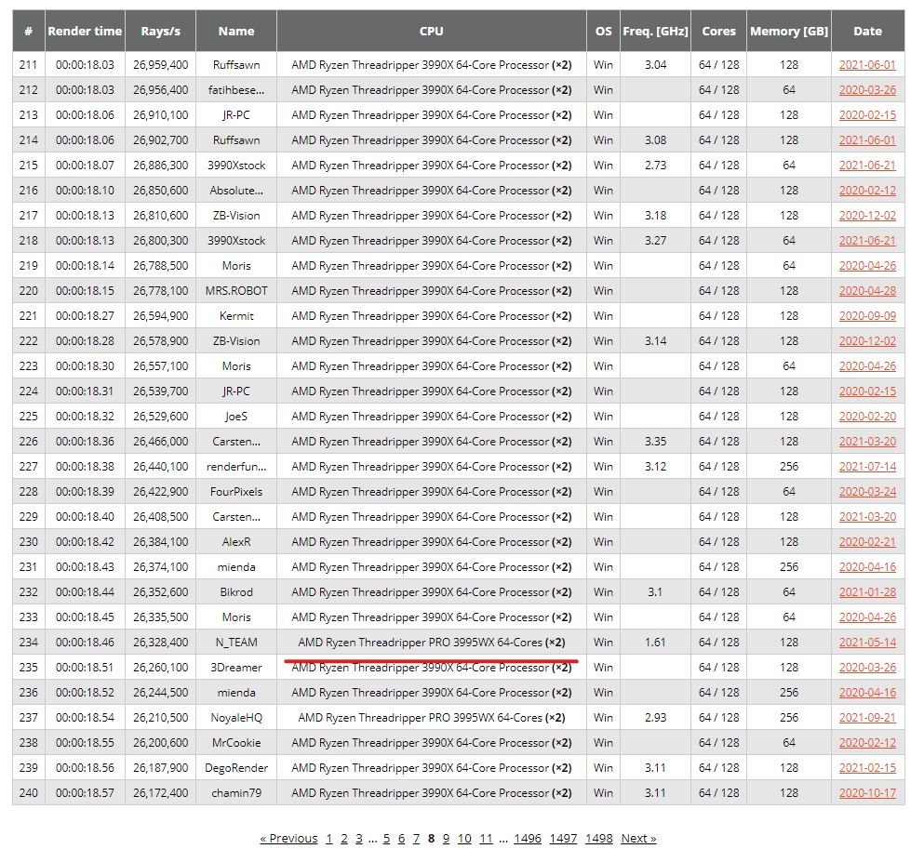This screenshot has width=924, height=849.
Task: Open the date link 2021-01-28 in row 232
Action: click(867, 592)
